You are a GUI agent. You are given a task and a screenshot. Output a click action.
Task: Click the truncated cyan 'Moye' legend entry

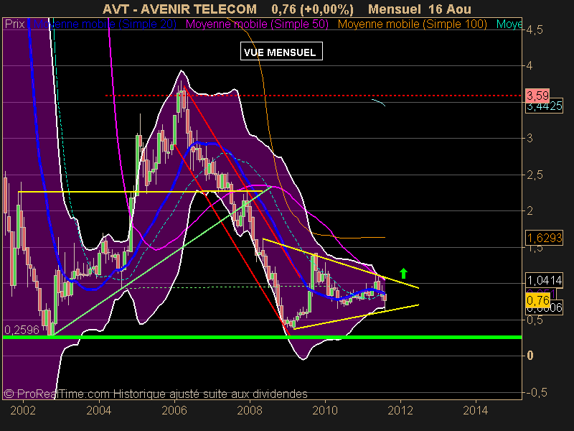509,24
